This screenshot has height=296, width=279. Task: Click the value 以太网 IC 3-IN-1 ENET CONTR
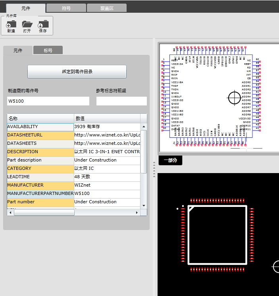(107, 152)
